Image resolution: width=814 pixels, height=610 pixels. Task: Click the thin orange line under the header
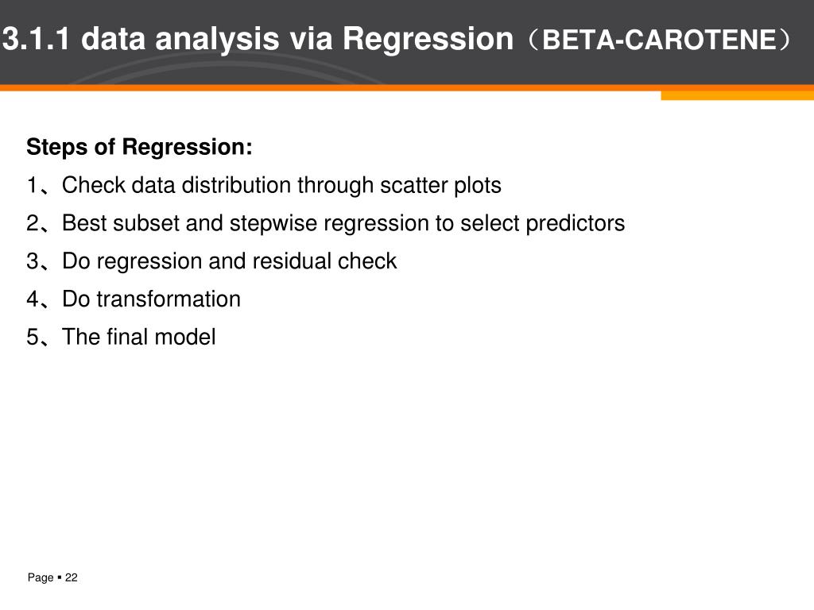318,88
